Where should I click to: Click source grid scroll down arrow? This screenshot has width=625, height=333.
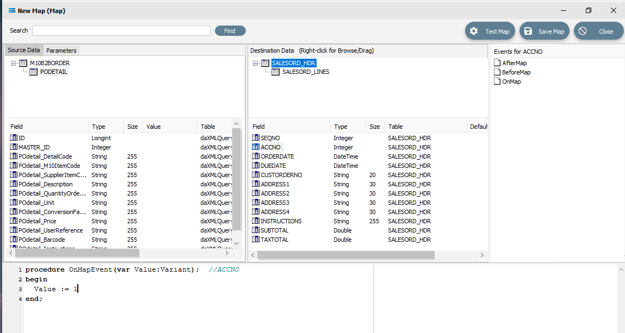tap(237, 243)
